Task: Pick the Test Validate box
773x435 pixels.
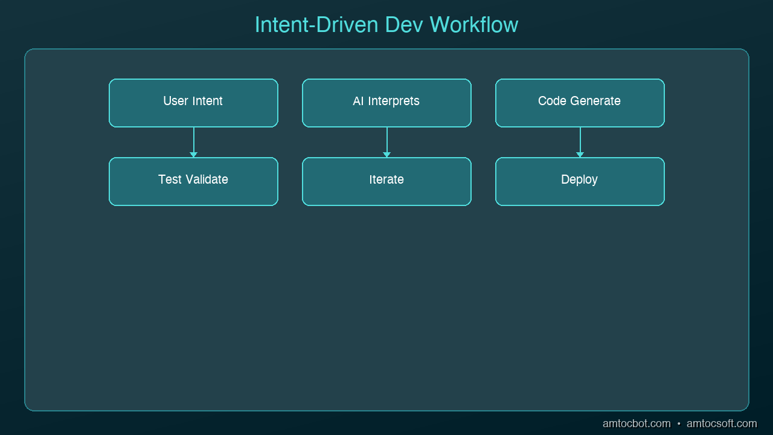Action: 193,181
